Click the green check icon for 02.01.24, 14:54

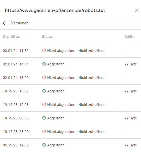point(44,64)
